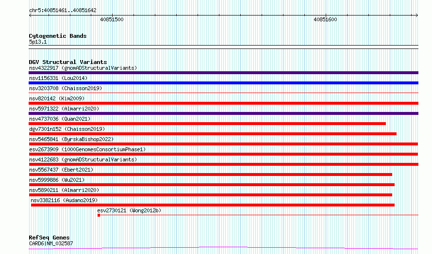Click the esv2730121 (Wong2012b) label

click(x=129, y=210)
